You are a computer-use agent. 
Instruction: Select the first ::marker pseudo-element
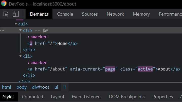tap(37, 37)
